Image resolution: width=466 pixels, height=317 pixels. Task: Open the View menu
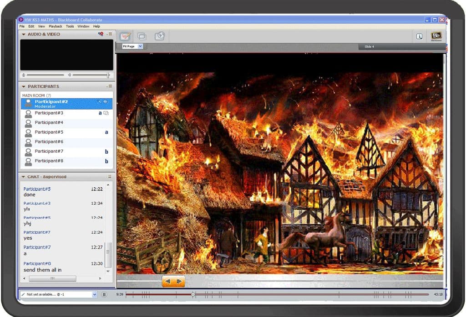tap(41, 26)
